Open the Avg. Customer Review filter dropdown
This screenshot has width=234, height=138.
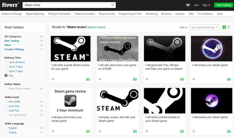[x=204, y=27]
